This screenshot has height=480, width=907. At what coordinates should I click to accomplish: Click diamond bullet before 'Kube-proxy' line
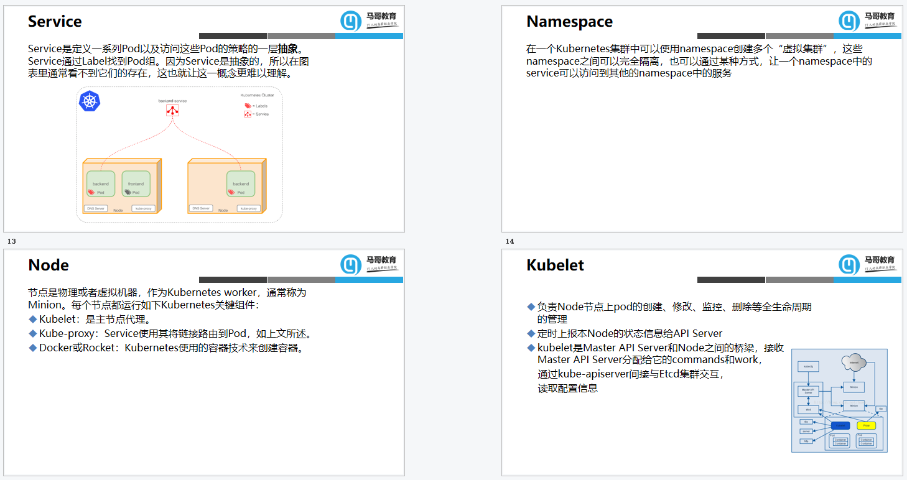click(33, 333)
